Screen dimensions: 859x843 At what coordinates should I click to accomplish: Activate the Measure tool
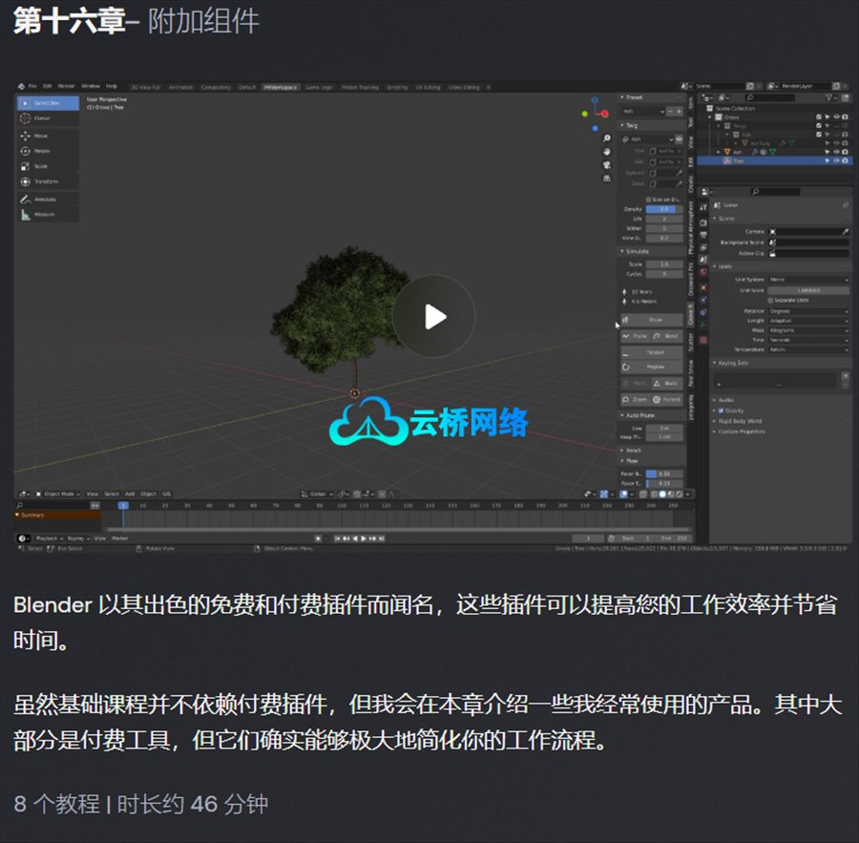[x=44, y=215]
